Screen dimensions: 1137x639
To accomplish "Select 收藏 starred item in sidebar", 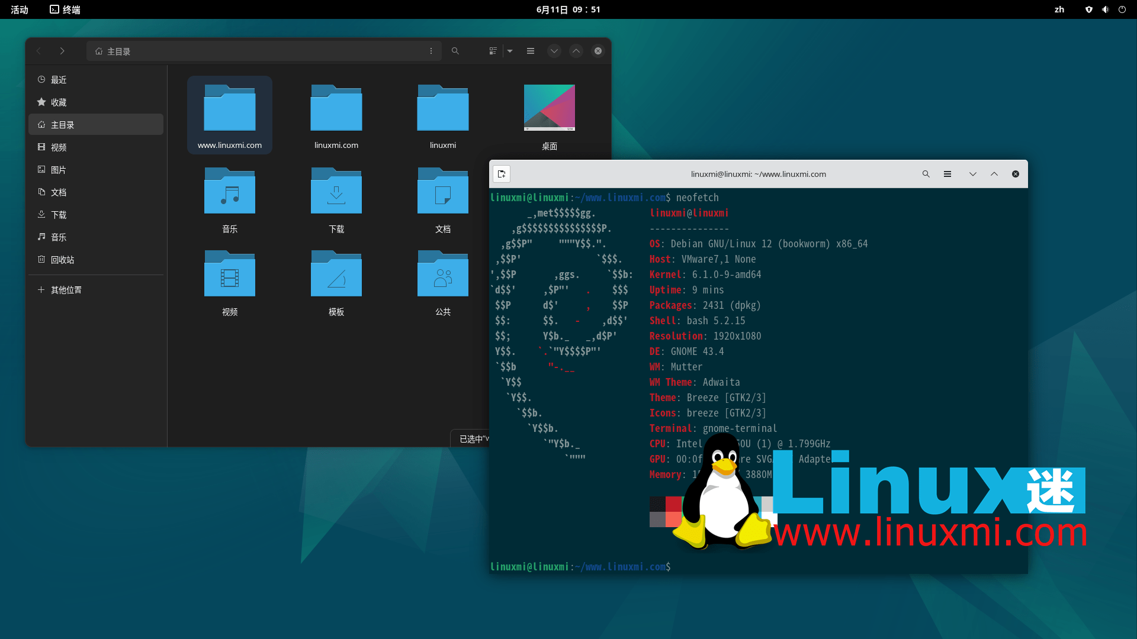I will coord(58,102).
